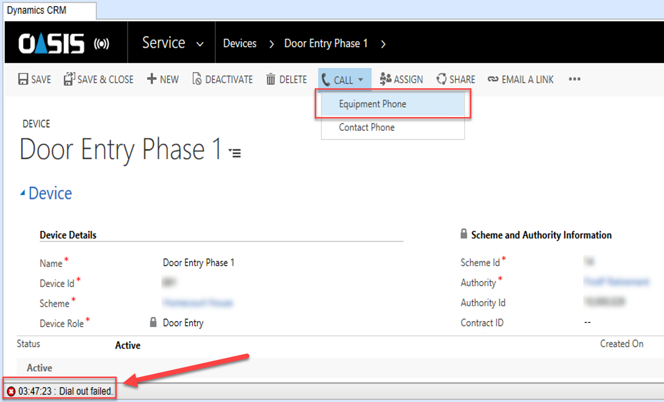Click the broadcast signal icon beside OASIS
The width and height of the screenshot is (664, 402).
coord(101,44)
